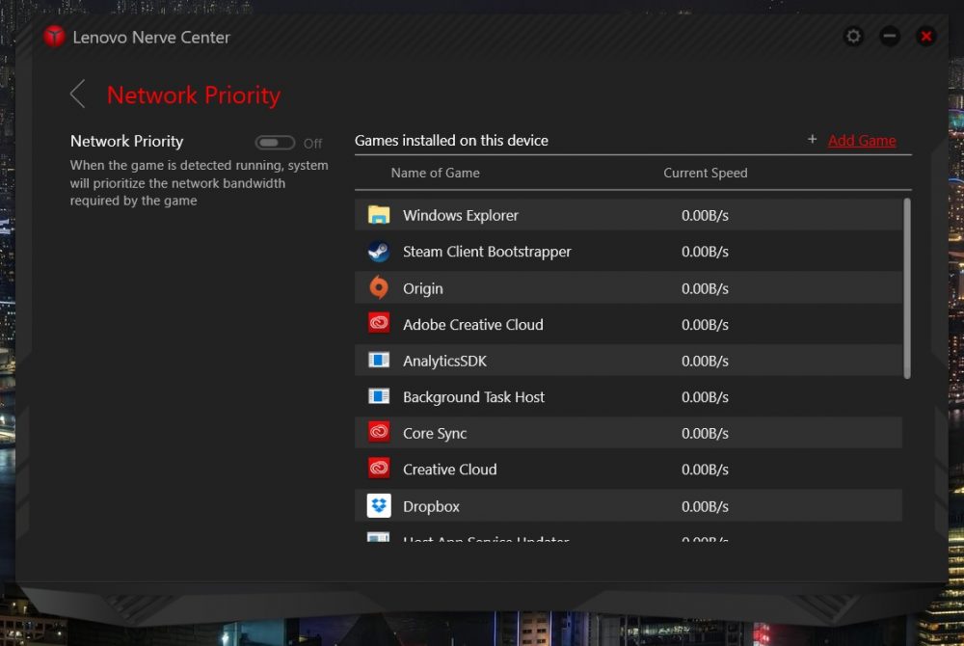The width and height of the screenshot is (964, 646).
Task: Click the Off label beside the switch
Action: pos(312,144)
